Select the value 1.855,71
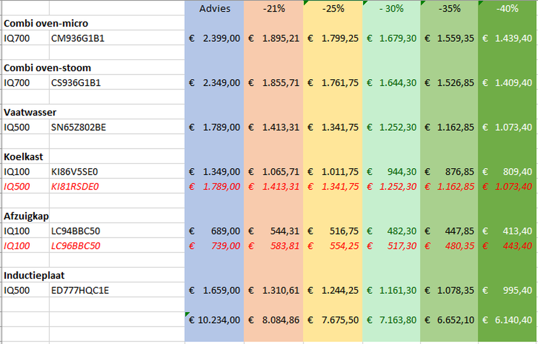Viewport: 538px width, 344px height. 273,83
